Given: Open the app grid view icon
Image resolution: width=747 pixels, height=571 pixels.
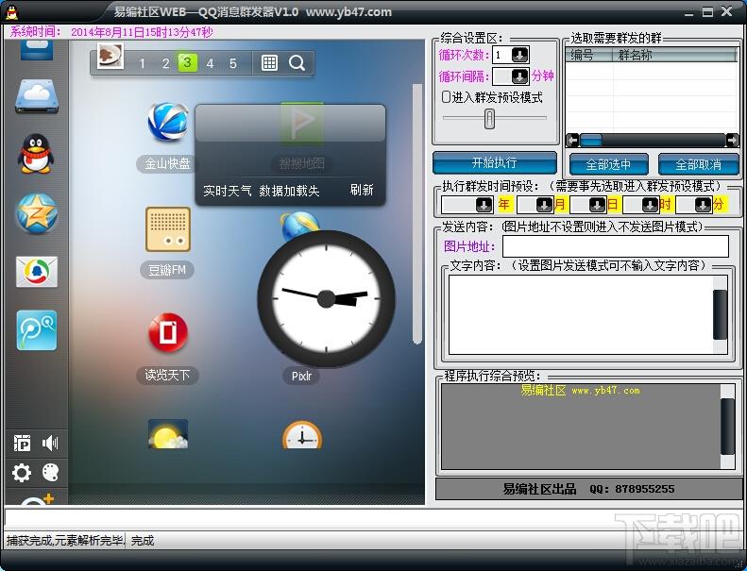Looking at the screenshot, I should coord(270,63).
